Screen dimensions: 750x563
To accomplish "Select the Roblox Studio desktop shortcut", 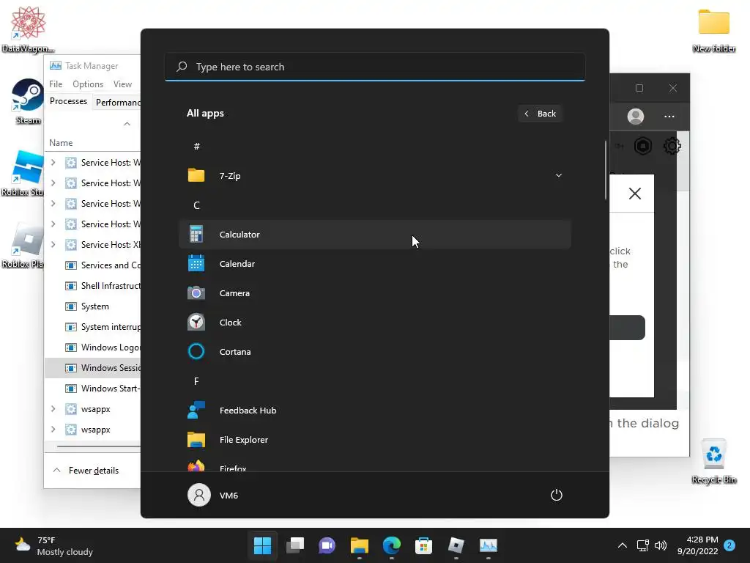I will tap(22, 173).
